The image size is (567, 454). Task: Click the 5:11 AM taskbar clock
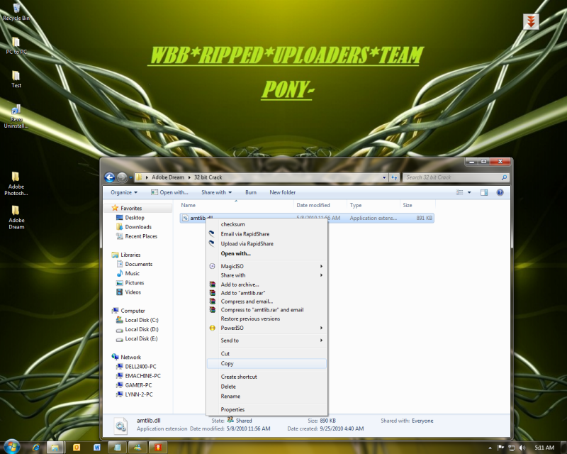pyautogui.click(x=544, y=448)
